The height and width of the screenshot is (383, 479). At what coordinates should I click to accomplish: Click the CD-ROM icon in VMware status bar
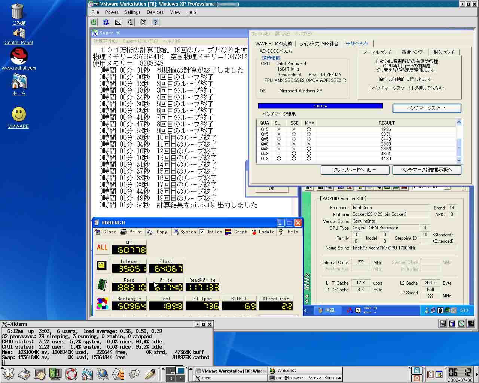click(461, 324)
